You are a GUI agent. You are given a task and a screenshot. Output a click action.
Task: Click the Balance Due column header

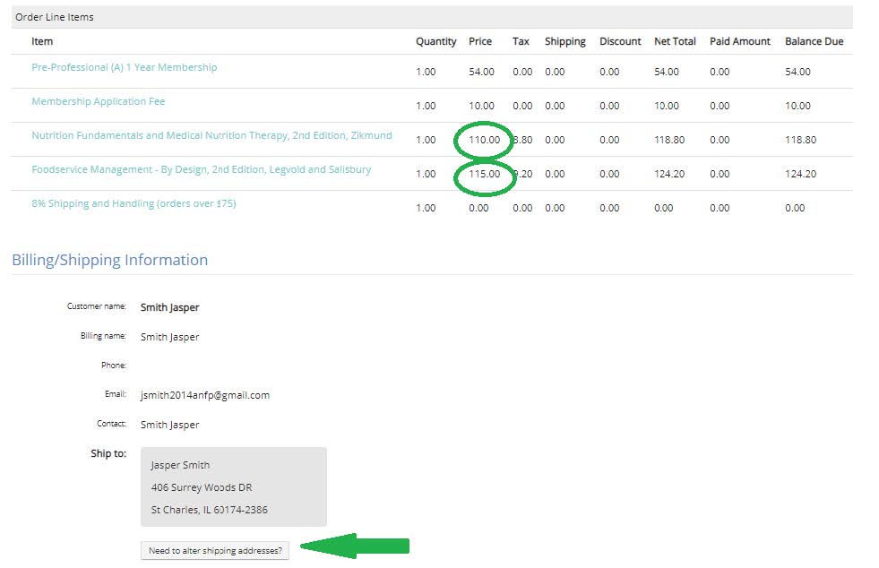coord(814,42)
